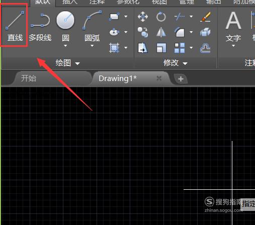Open a new drawing tab with plus

tap(181, 79)
